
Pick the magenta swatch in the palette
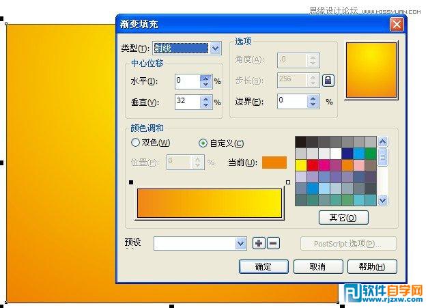click(324, 165)
